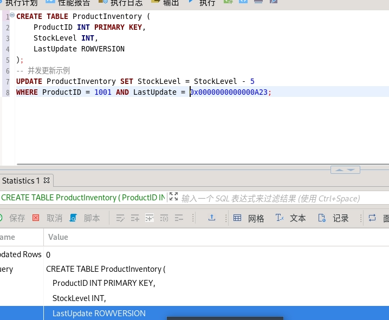Close the Statistics 1 tab
The height and width of the screenshot is (320, 389).
click(47, 180)
